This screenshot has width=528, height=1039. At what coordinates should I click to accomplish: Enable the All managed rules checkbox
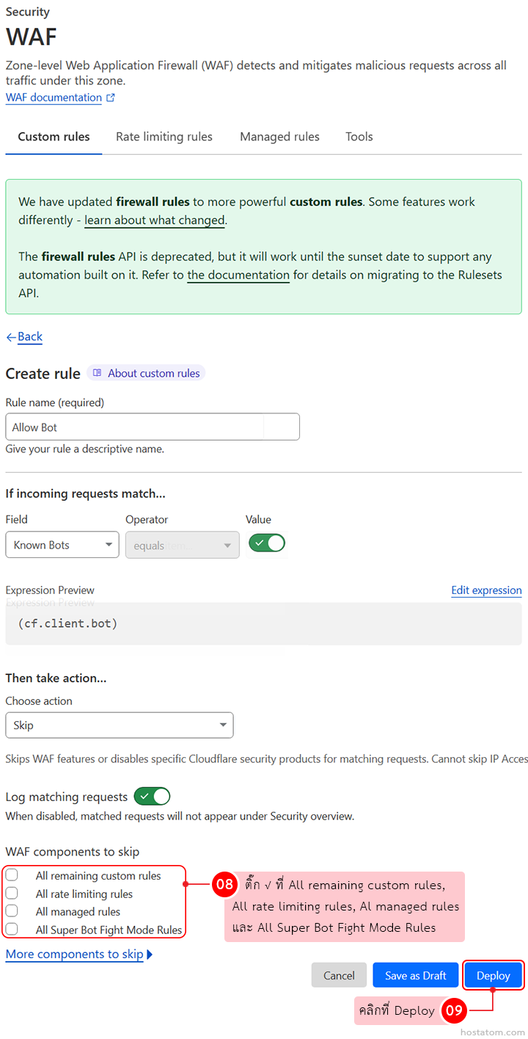[12, 911]
